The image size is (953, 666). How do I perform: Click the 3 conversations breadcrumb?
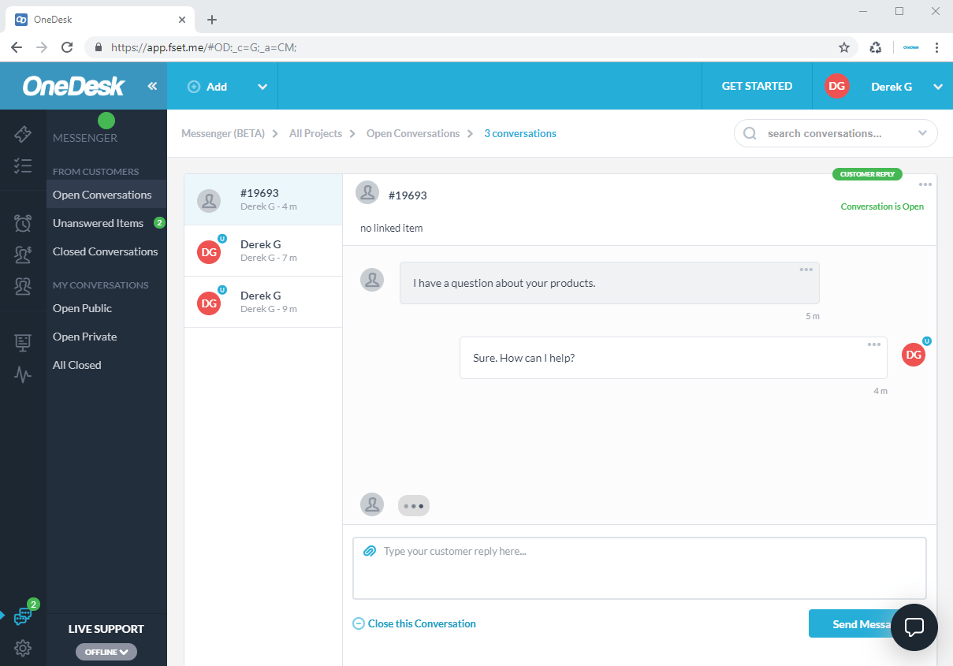(520, 133)
